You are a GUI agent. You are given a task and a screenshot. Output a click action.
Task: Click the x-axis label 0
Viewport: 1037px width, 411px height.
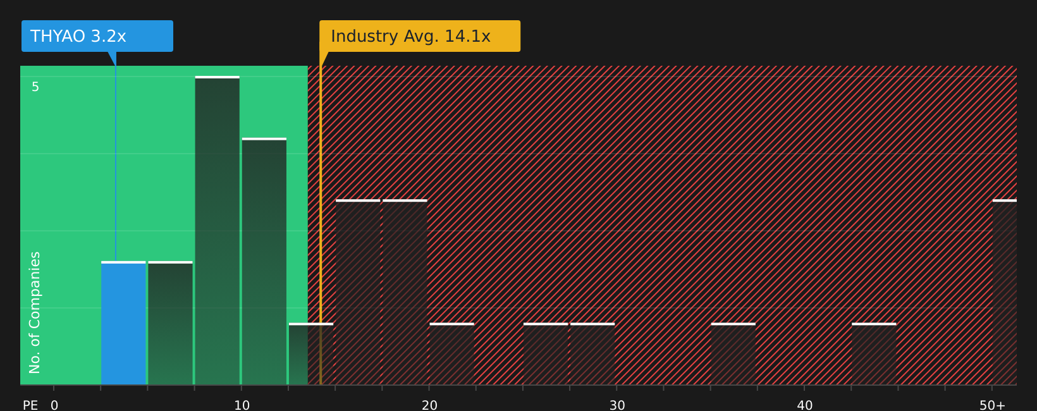[x=54, y=405]
